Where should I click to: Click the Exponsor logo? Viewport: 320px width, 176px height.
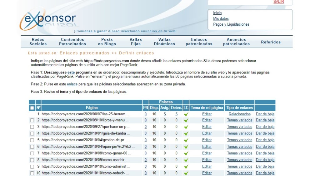[48, 20]
